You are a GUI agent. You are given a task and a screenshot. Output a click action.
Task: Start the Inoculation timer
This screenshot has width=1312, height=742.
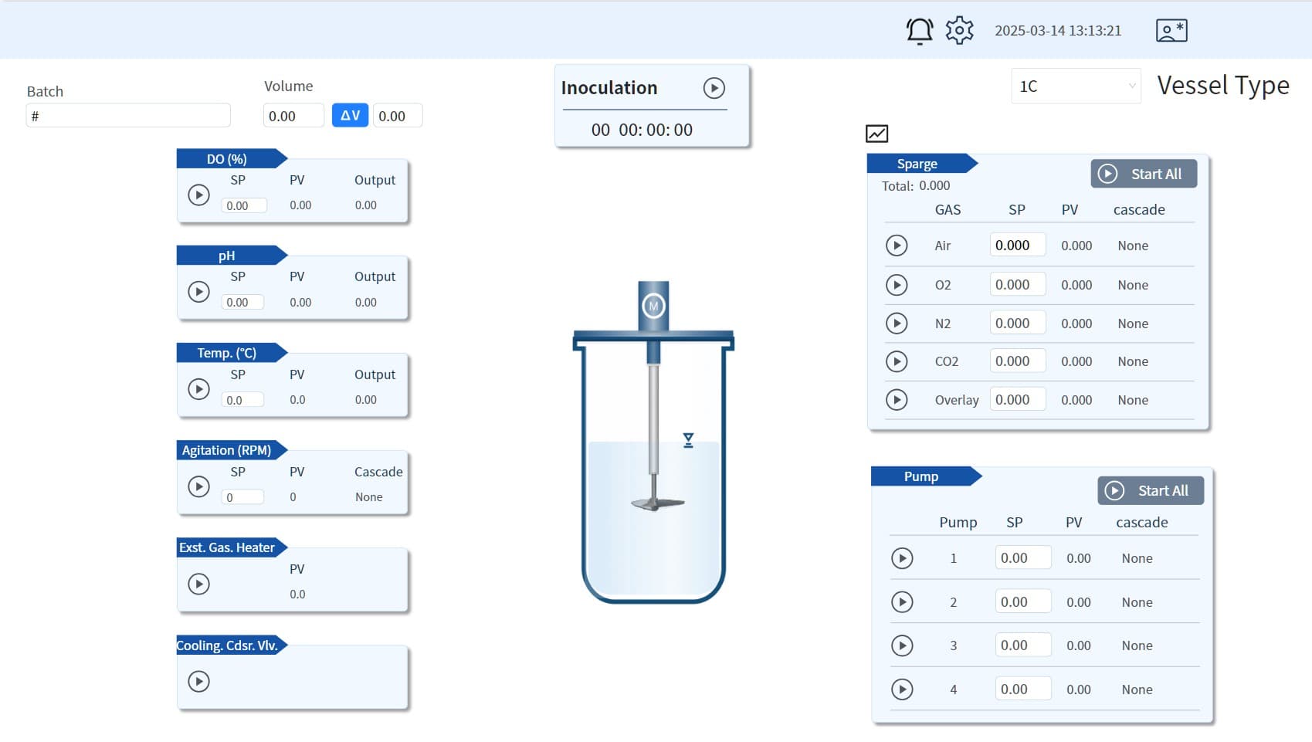pos(714,88)
